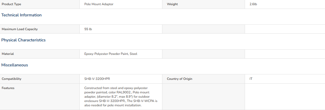The height and width of the screenshot is (110, 325).
Task: Click the Miscellaneous section heading
Action: tap(14, 65)
